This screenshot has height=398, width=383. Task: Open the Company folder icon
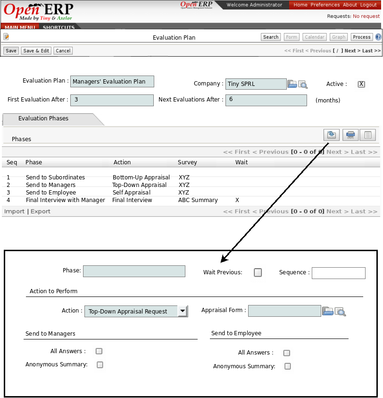(x=292, y=84)
